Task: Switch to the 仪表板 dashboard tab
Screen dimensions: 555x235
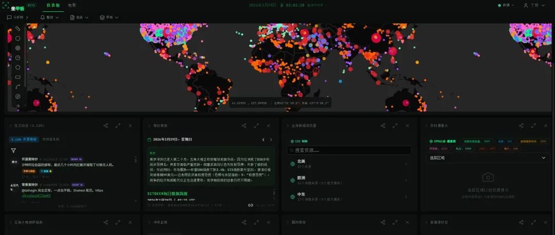Action: [53, 5]
